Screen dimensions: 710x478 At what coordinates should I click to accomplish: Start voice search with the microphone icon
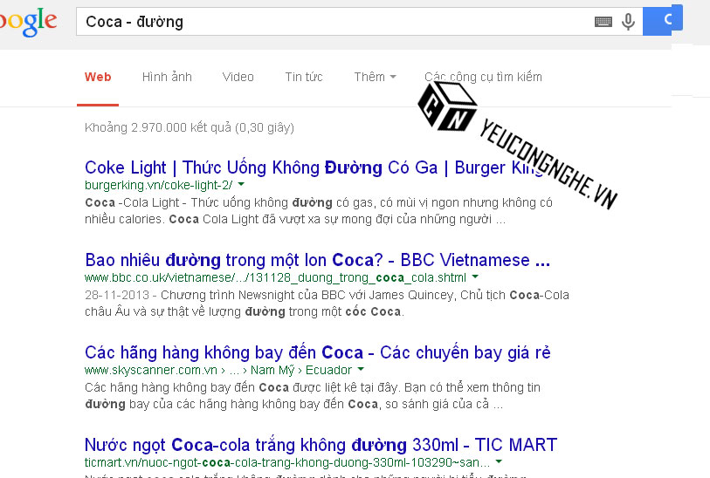tap(628, 21)
